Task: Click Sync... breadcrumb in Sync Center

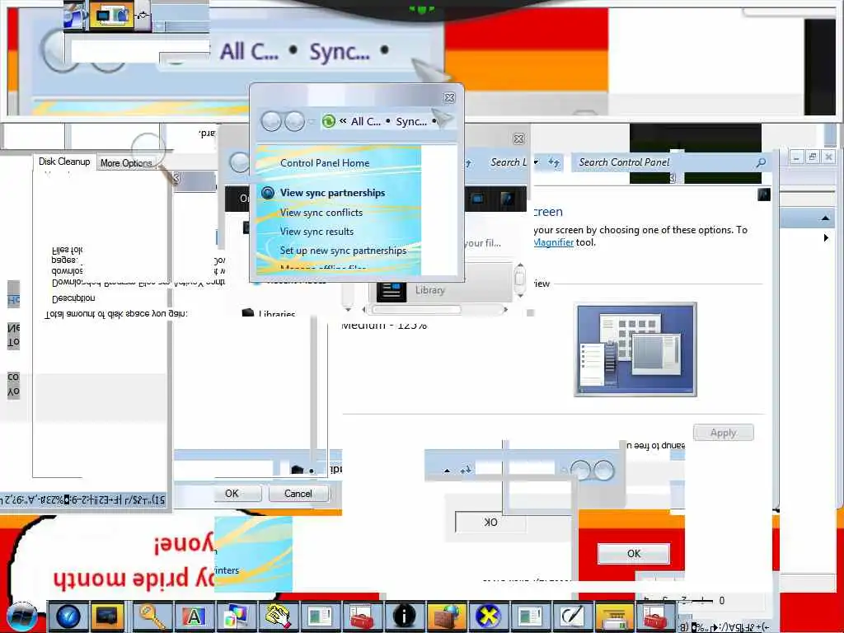Action: 411,121
